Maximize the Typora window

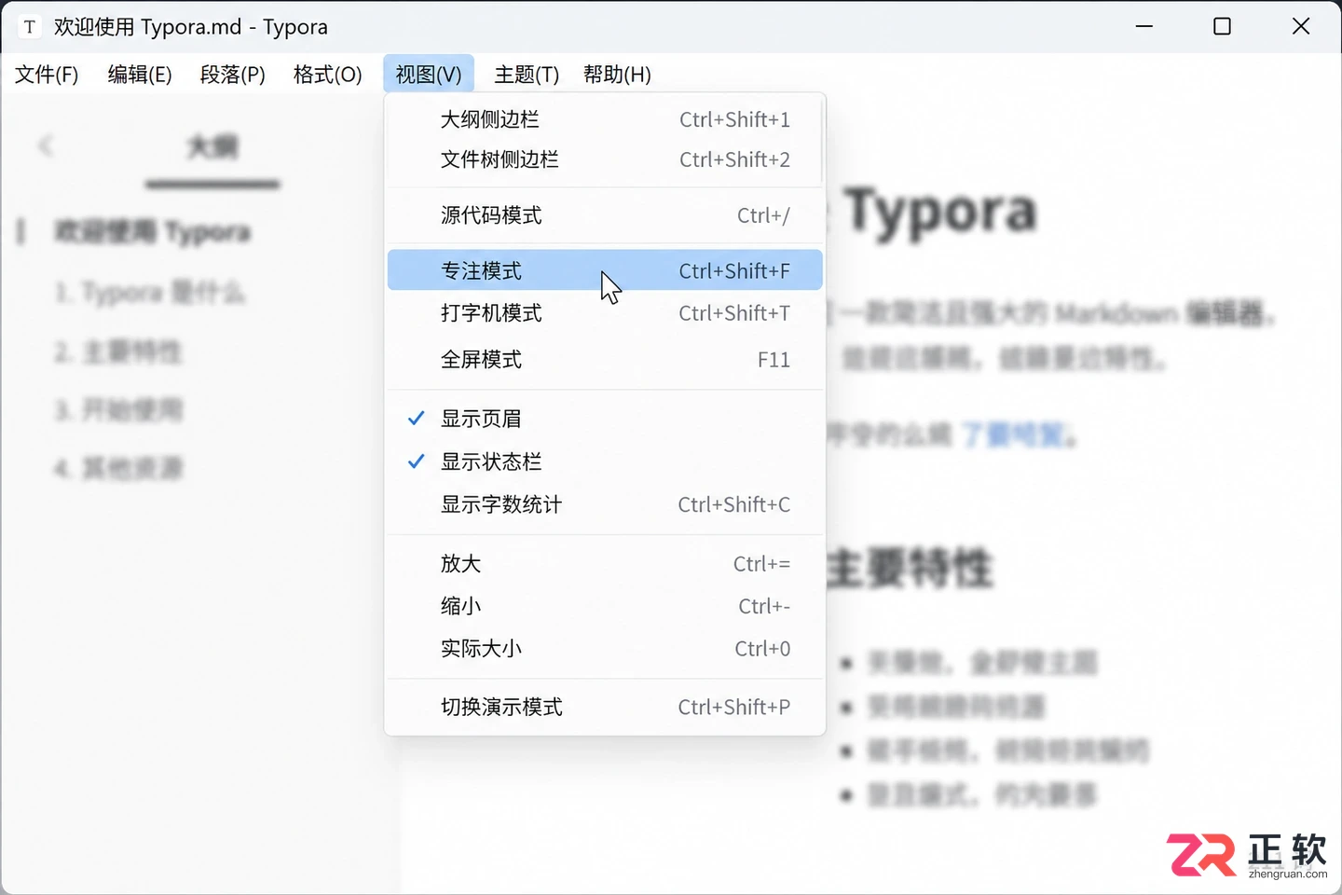1223,26
